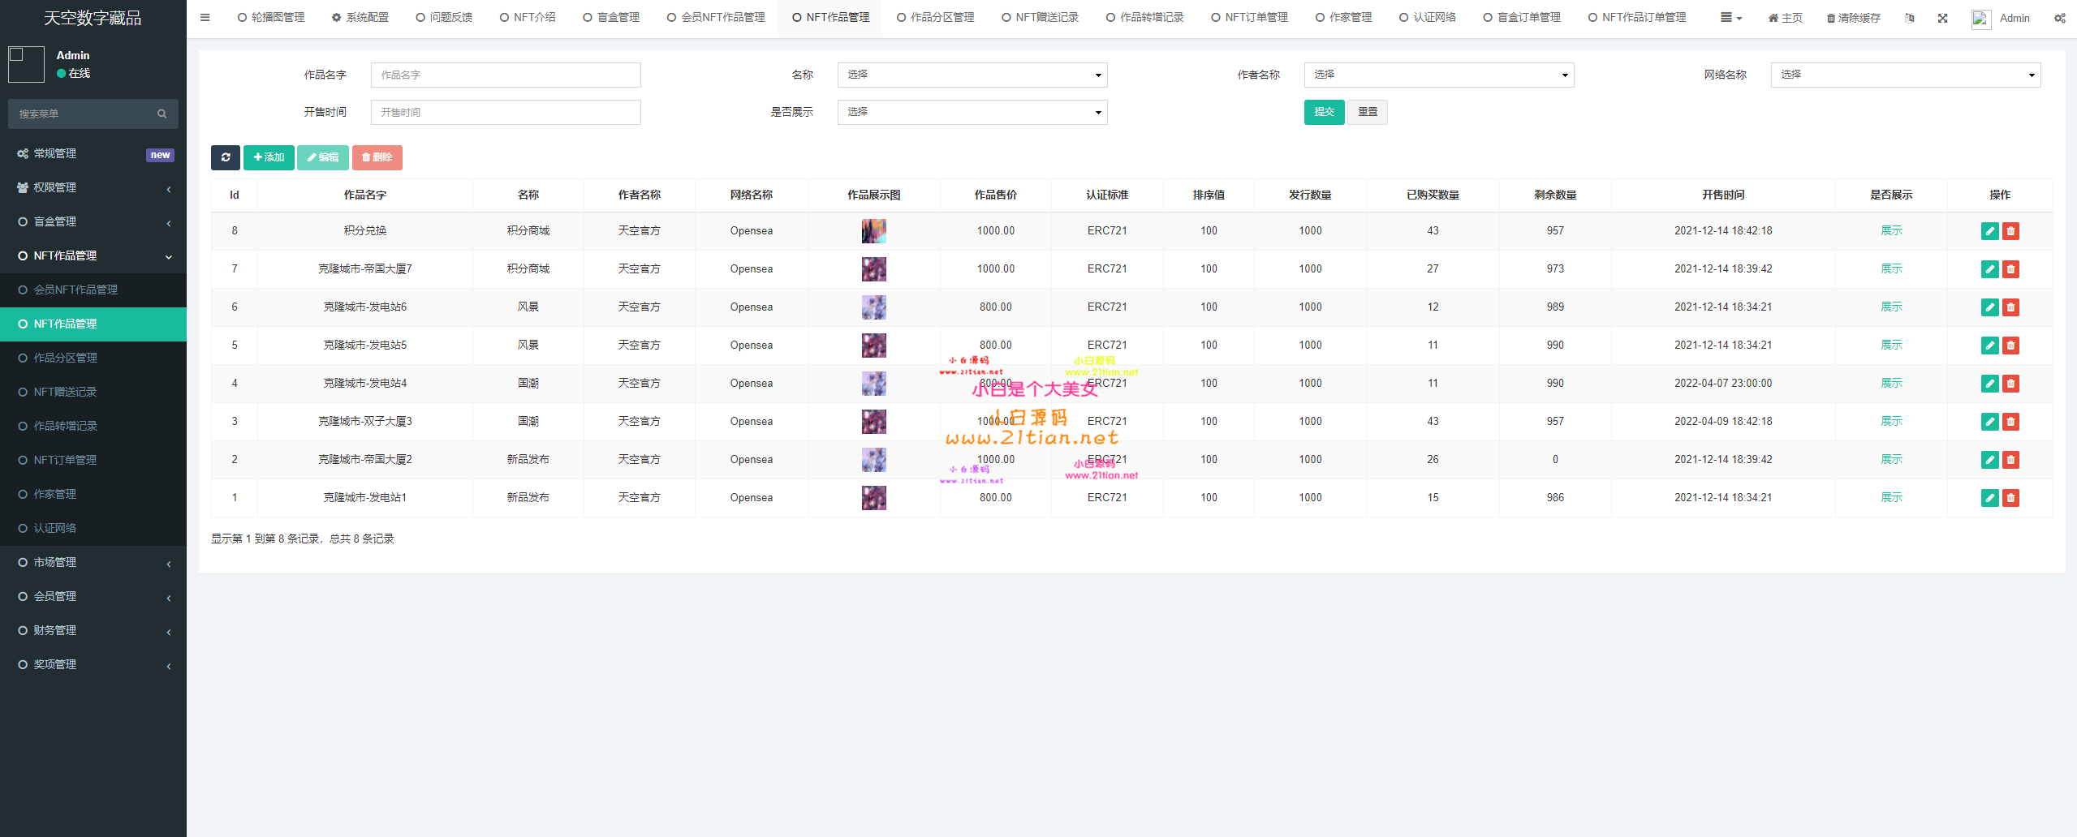This screenshot has height=837, width=2077.
Task: Click the search magnifier icon in sidebar
Action: click(x=162, y=114)
